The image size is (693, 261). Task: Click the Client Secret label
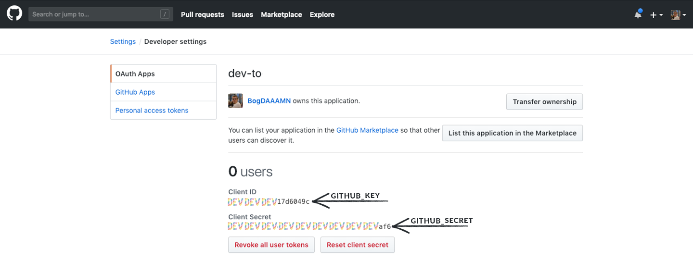pos(249,217)
